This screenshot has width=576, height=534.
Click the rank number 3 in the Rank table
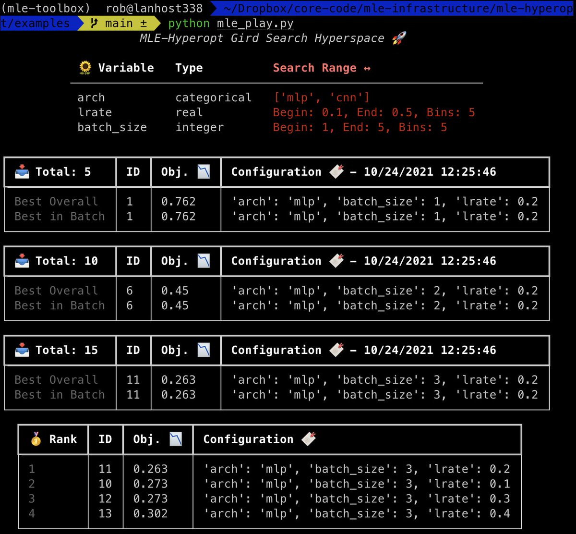[x=32, y=498]
